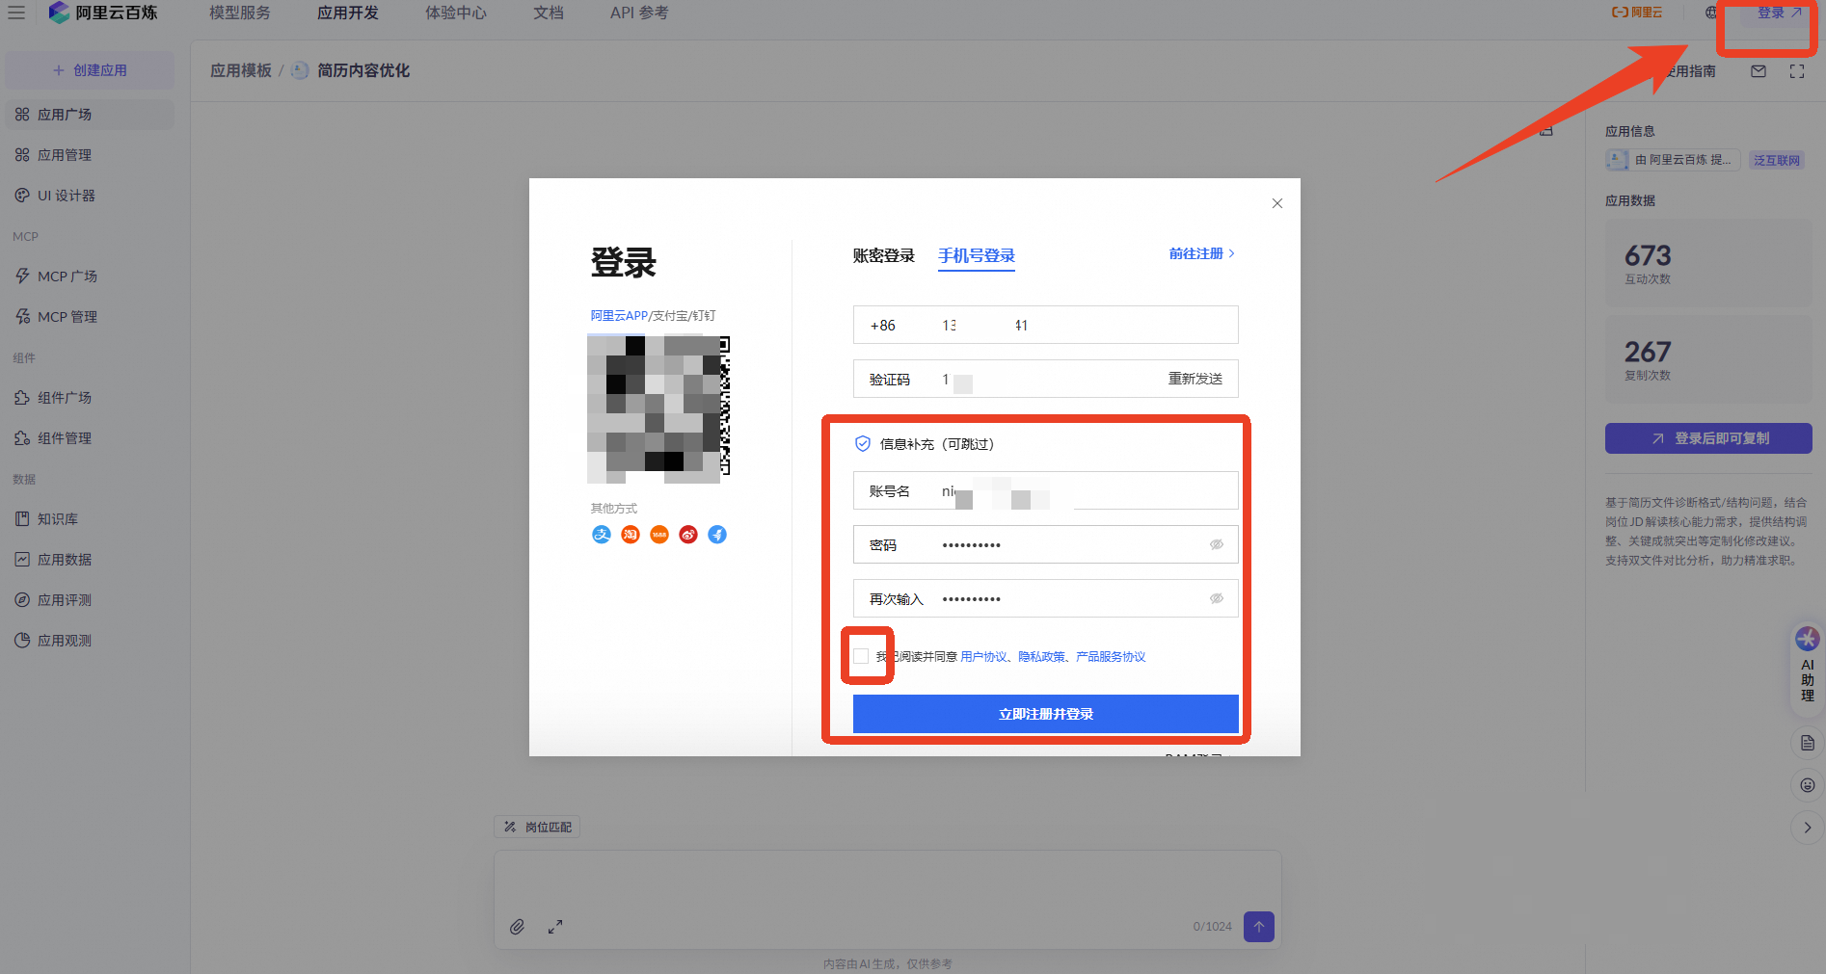The image size is (1826, 974).
Task: Open the AI 助理 assistant panel
Action: point(1806,665)
